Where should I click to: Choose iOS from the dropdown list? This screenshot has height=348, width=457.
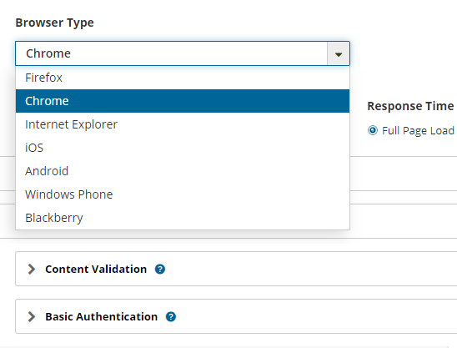coord(183,148)
